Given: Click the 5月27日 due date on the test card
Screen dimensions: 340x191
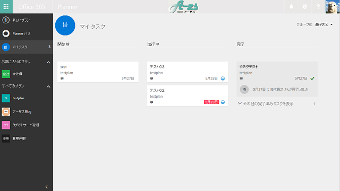Looking at the screenshot, I should point(127,79).
